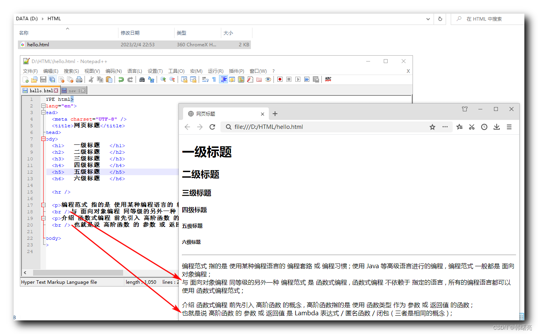538x334 pixels.
Task: Click browser skin shirt icon
Action: point(465,109)
